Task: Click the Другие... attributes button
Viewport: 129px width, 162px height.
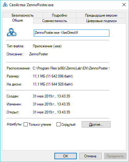Action: click(x=96, y=124)
